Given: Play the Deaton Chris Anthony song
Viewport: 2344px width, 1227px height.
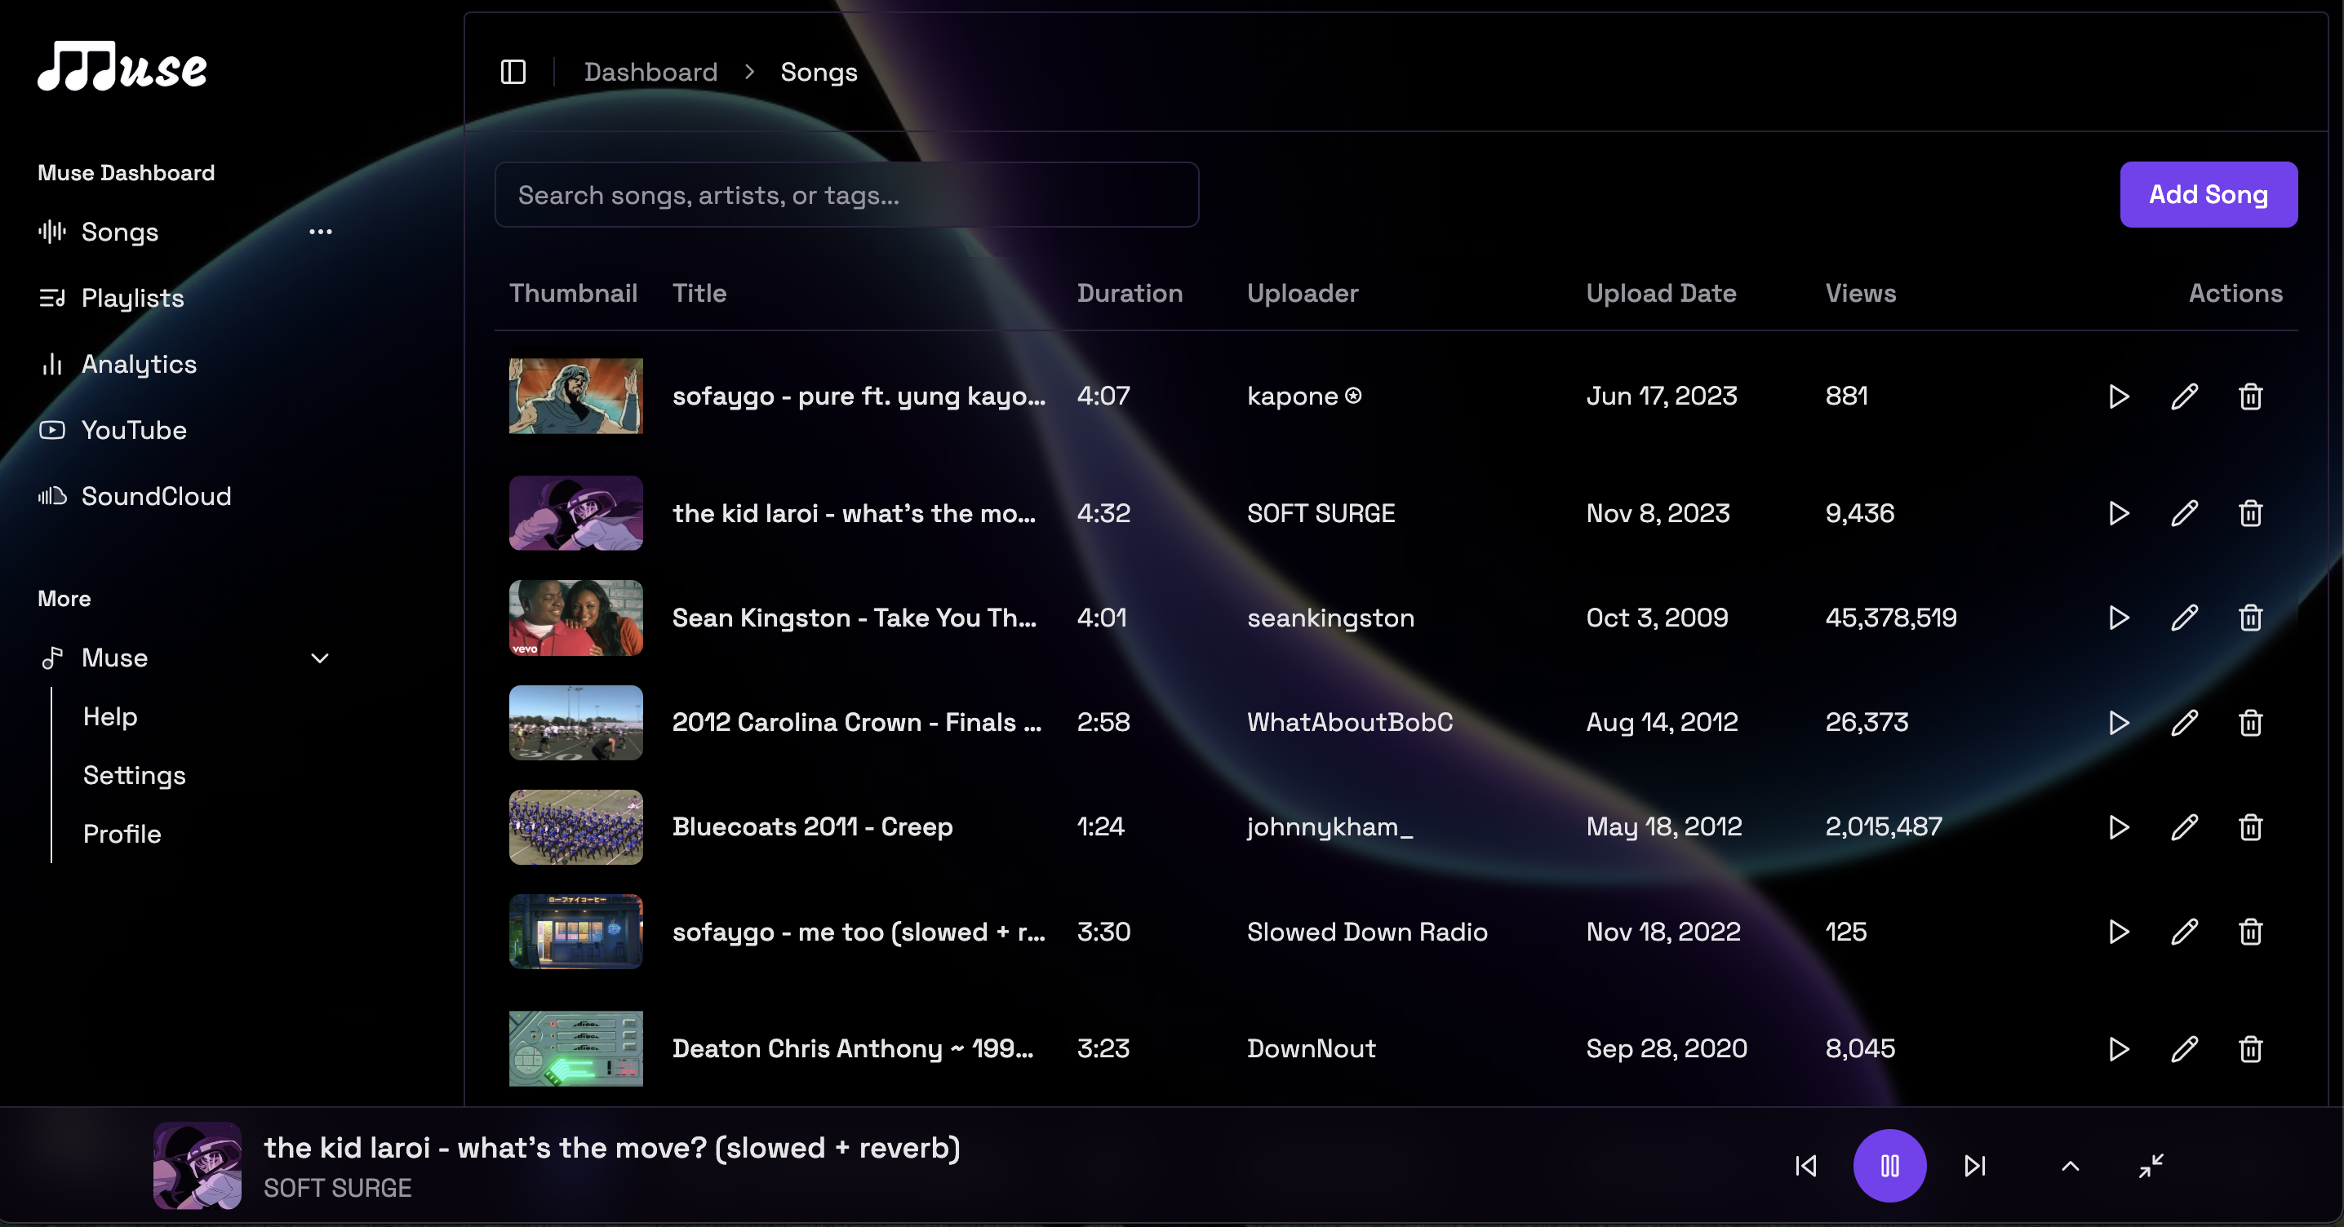Looking at the screenshot, I should 2119,1048.
